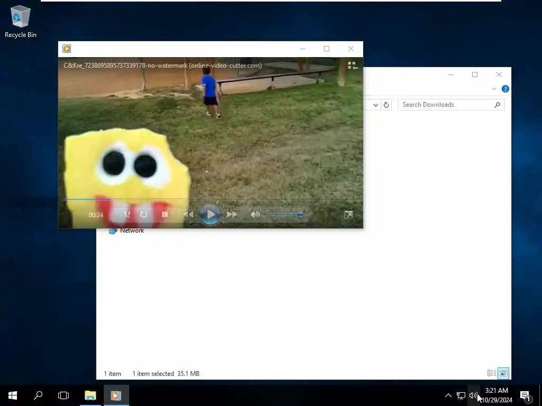Click the 00:24 elapsed time display
The image size is (542, 406).
(x=96, y=215)
